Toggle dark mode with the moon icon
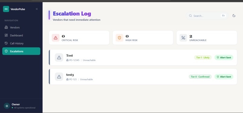The image size is (243, 113). [x=234, y=16]
